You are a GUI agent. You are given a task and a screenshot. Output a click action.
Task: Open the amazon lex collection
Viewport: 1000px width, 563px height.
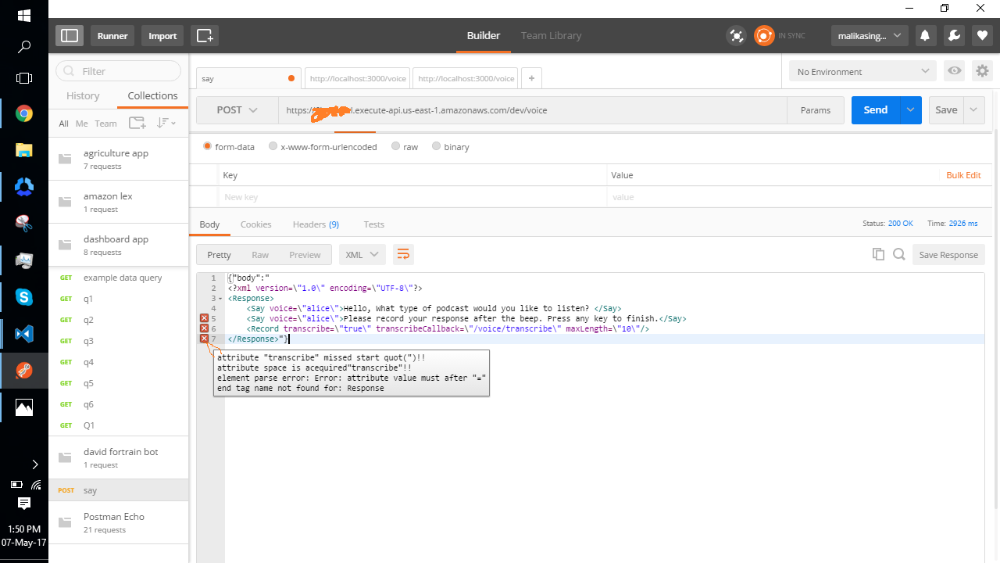click(119, 202)
